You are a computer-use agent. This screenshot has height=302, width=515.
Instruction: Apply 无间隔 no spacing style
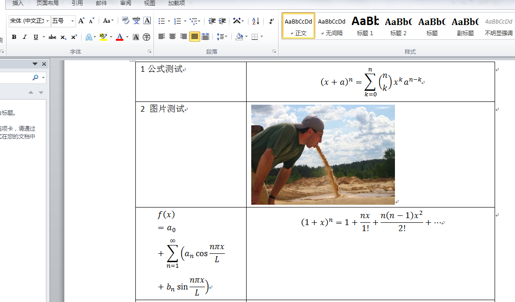[332, 26]
